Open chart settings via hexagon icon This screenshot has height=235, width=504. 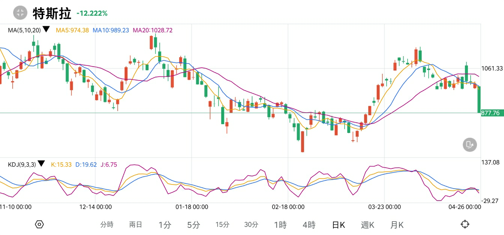pyautogui.click(x=39, y=225)
